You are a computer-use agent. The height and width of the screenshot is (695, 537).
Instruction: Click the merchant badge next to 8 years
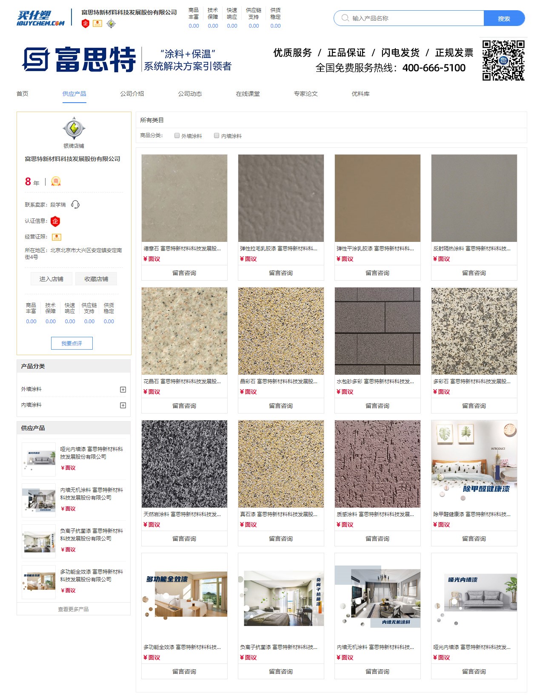pyautogui.click(x=56, y=181)
